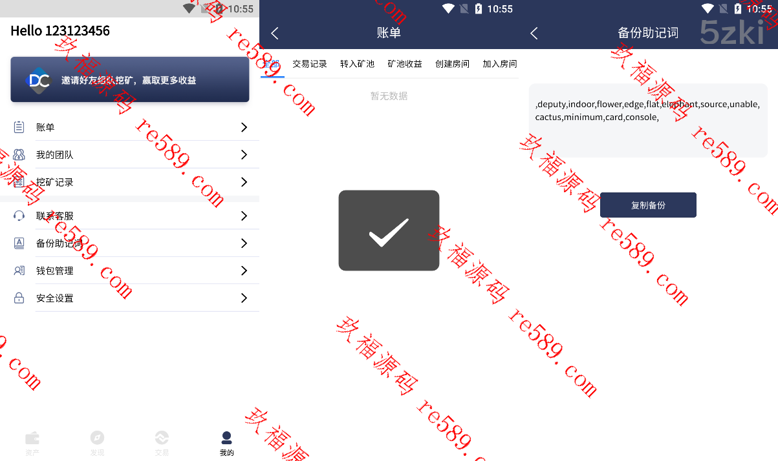
Task: Open the 发现 compass icon
Action: click(97, 438)
